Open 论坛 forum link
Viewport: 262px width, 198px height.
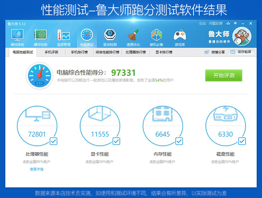[x=202, y=24]
